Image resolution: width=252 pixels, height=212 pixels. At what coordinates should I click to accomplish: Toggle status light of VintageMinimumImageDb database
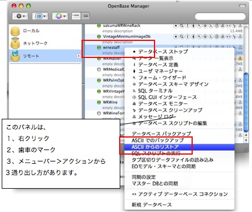tap(99, 36)
